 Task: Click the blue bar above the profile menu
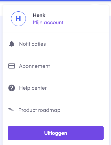click(x=55, y=1)
